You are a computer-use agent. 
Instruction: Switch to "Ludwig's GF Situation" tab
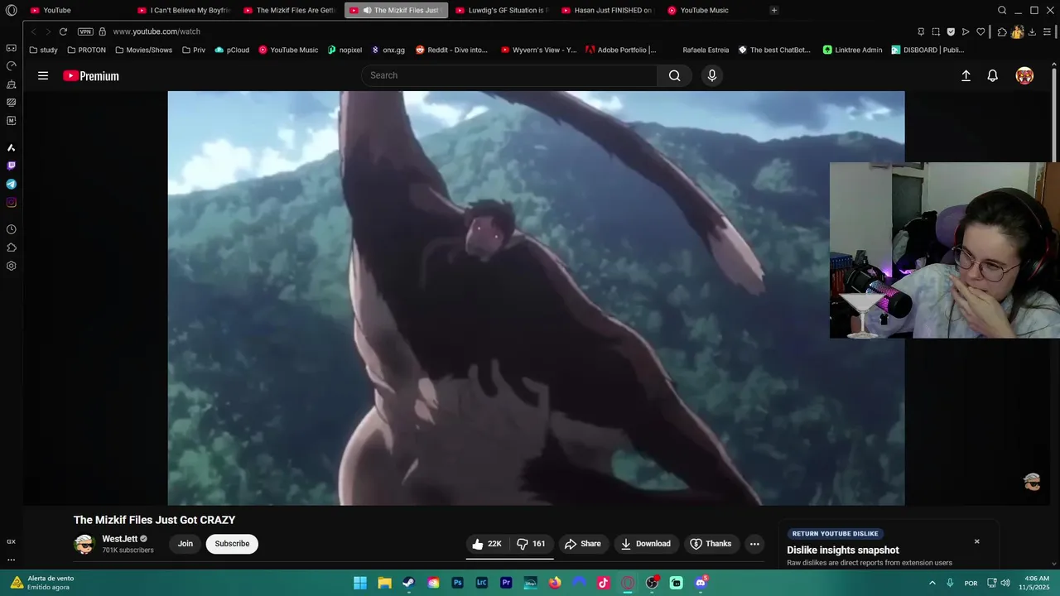coord(503,10)
